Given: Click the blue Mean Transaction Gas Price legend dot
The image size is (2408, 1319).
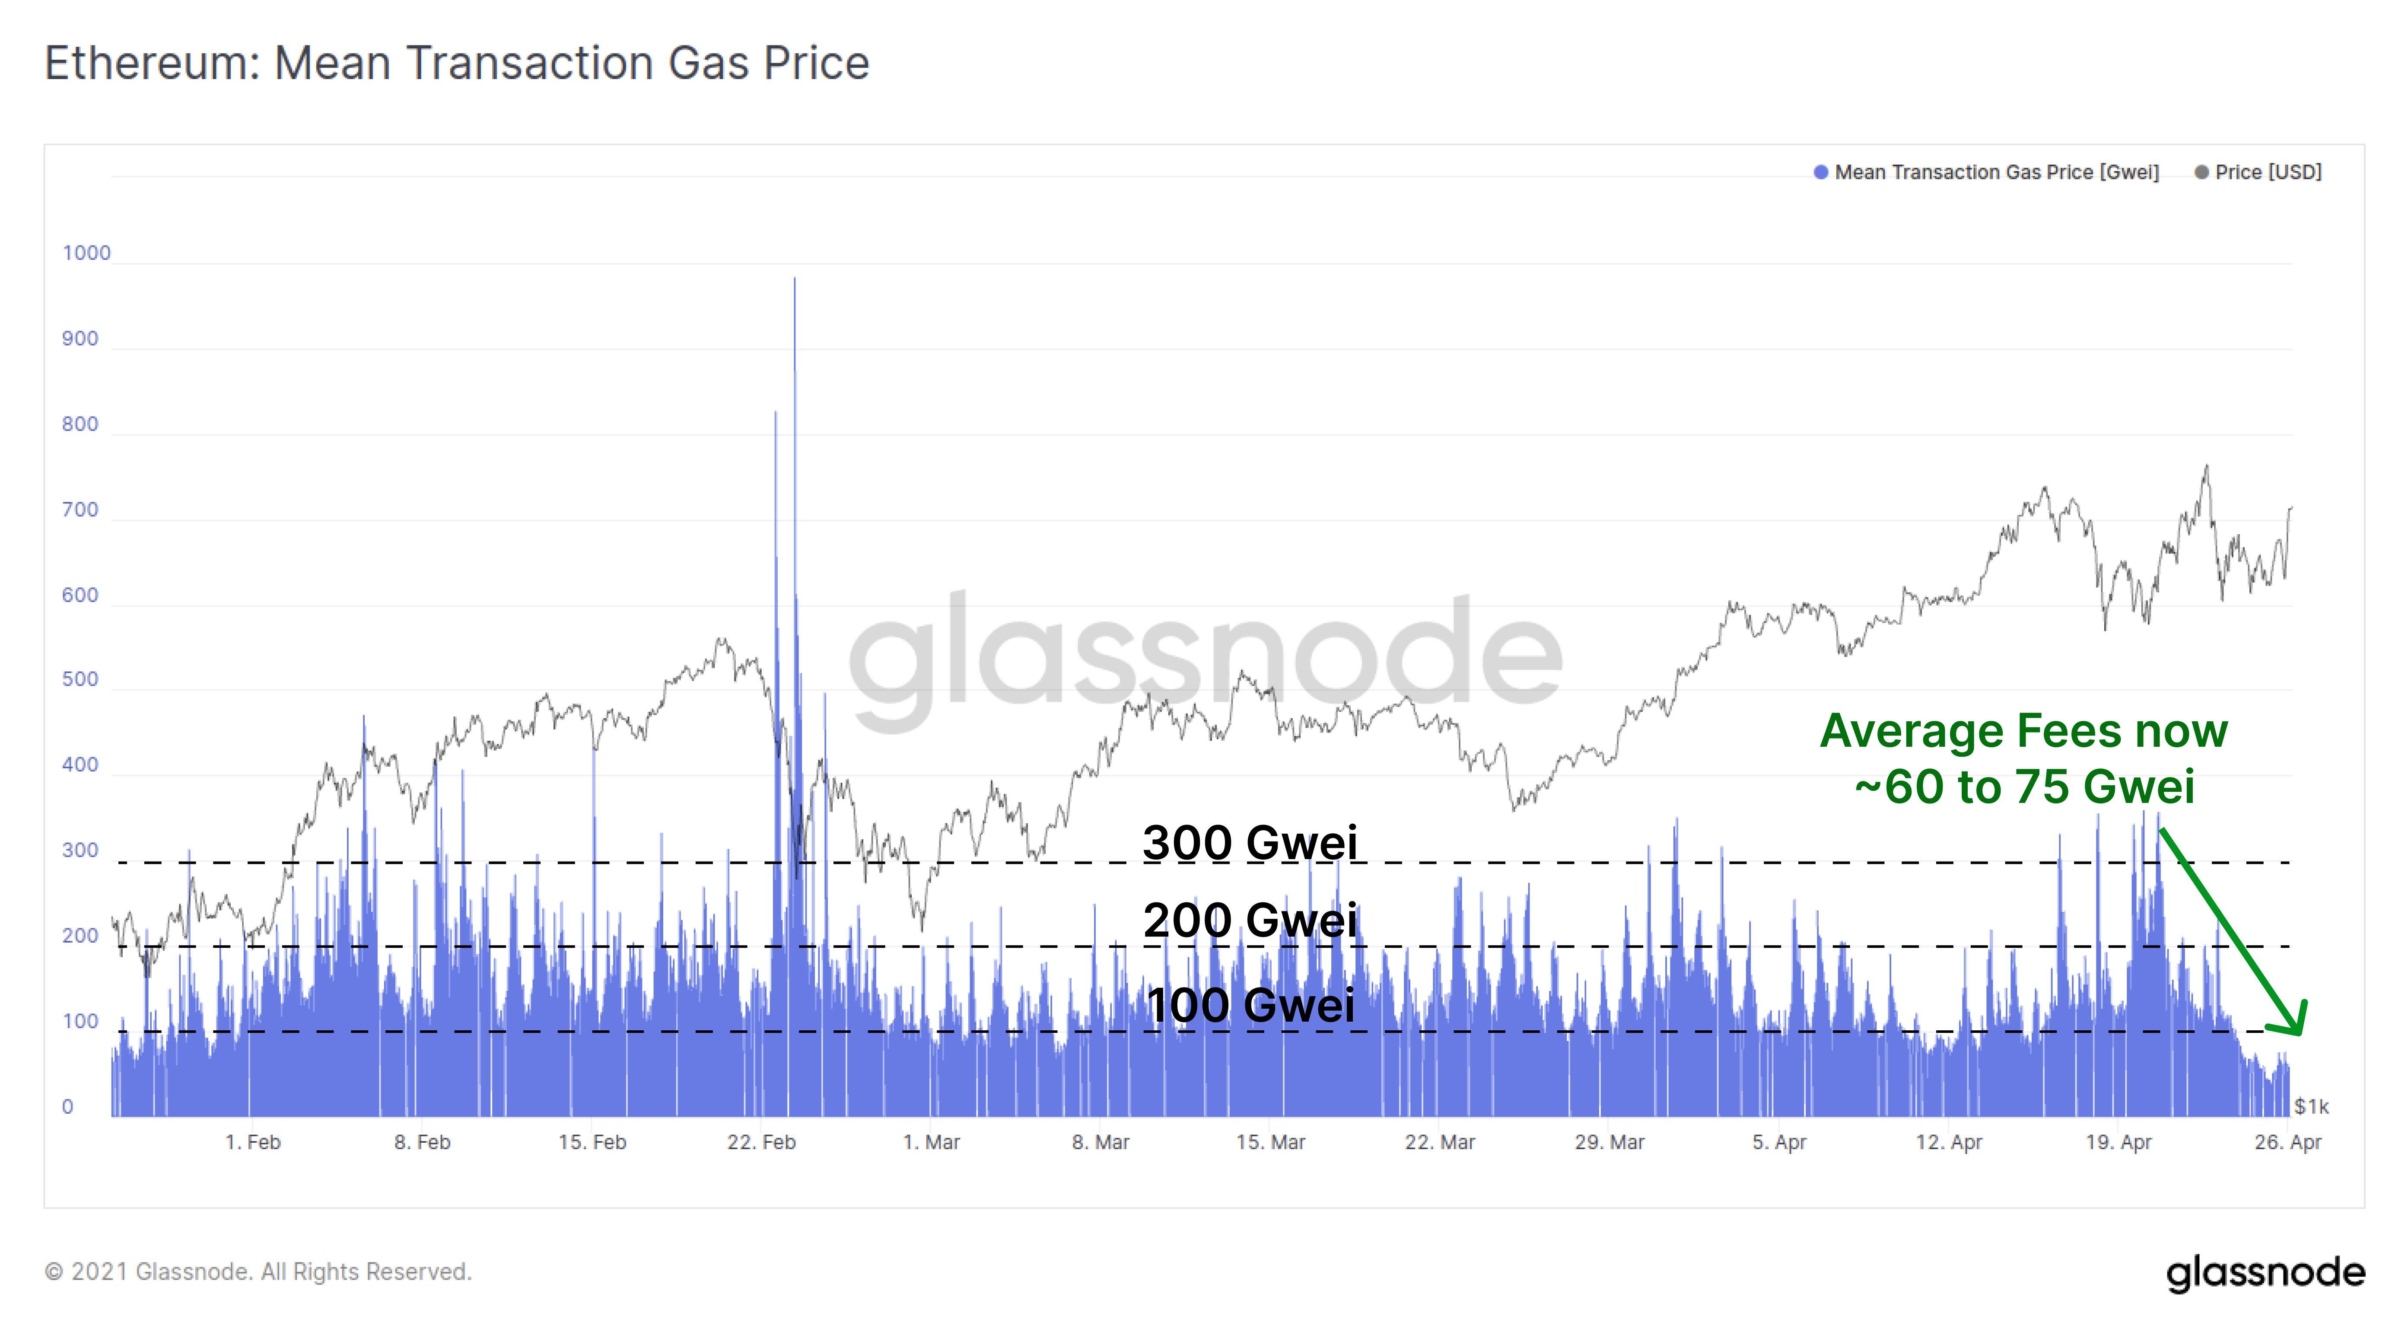Looking at the screenshot, I should 1820,173.
